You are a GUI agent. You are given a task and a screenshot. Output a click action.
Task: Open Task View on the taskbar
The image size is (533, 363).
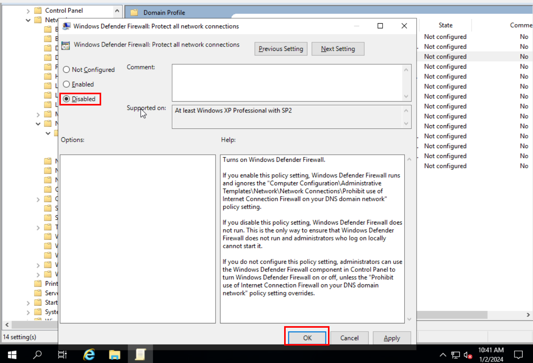coord(62,354)
